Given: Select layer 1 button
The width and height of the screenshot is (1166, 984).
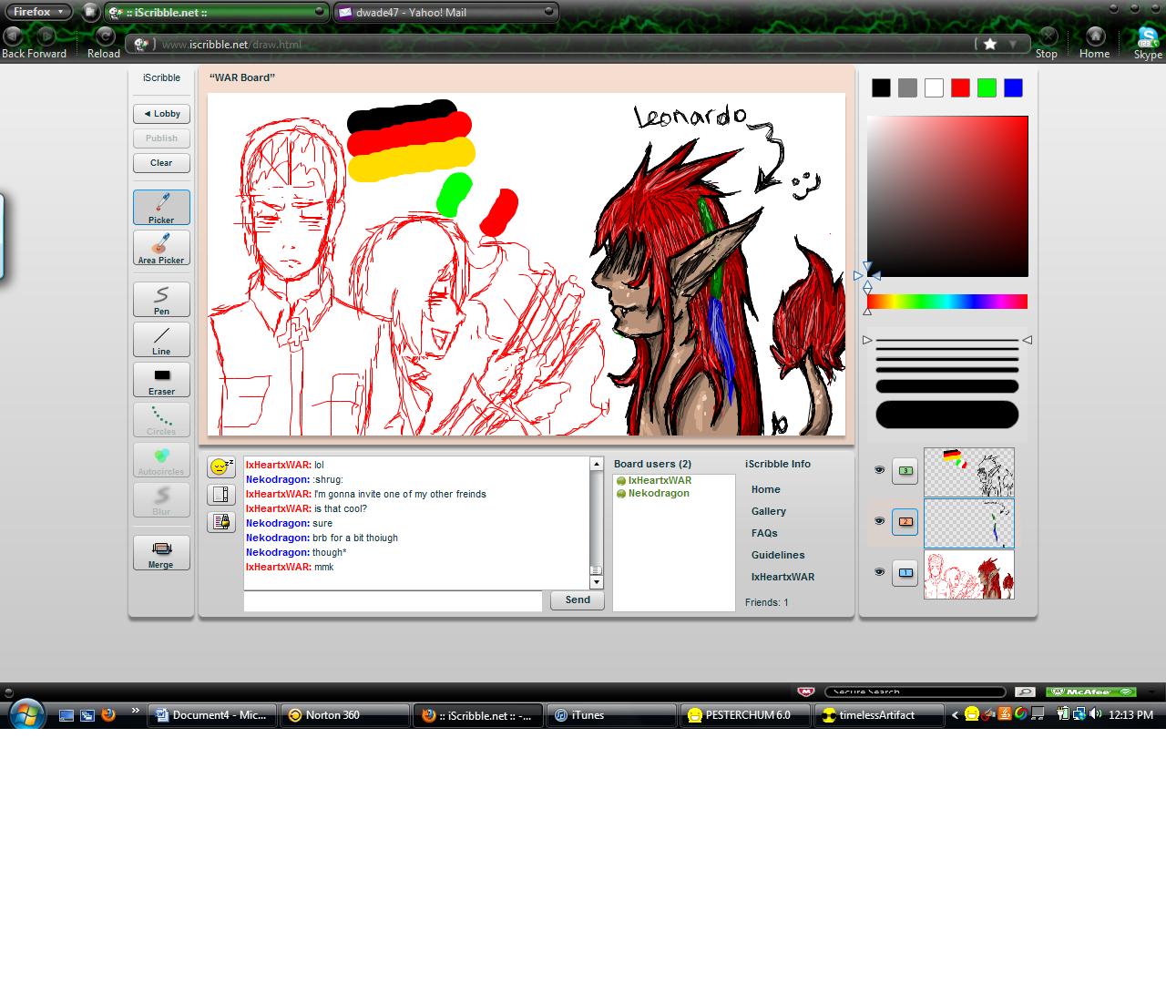Looking at the screenshot, I should pos(905,572).
